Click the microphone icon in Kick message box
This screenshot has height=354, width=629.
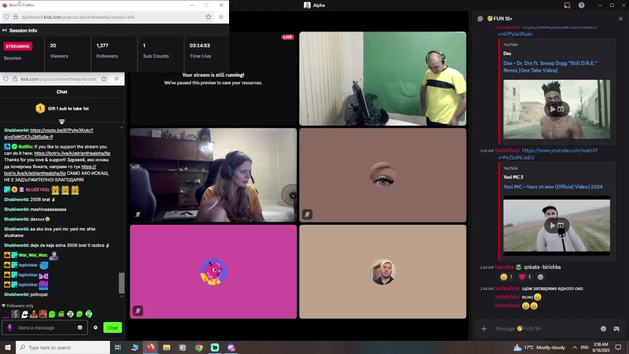pyautogui.click(x=9, y=327)
